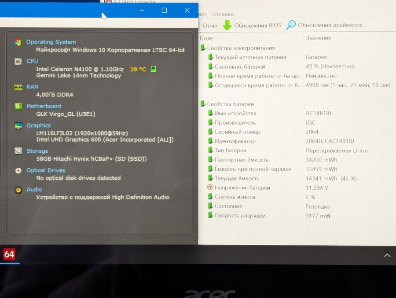Screen dimensions: 396x298
Task: Click the Windows flag icon for Operating System
Action: (x=18, y=42)
